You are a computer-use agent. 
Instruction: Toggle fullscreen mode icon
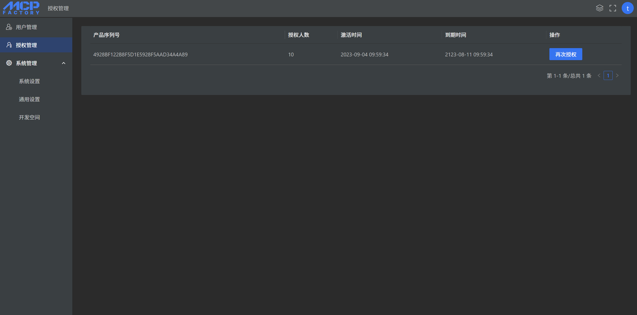pos(613,8)
